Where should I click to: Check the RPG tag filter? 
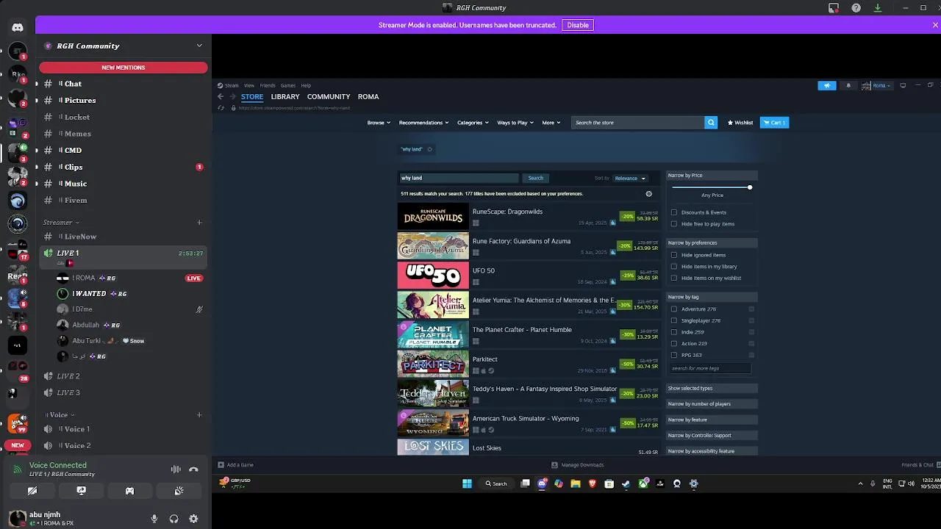pyautogui.click(x=674, y=356)
